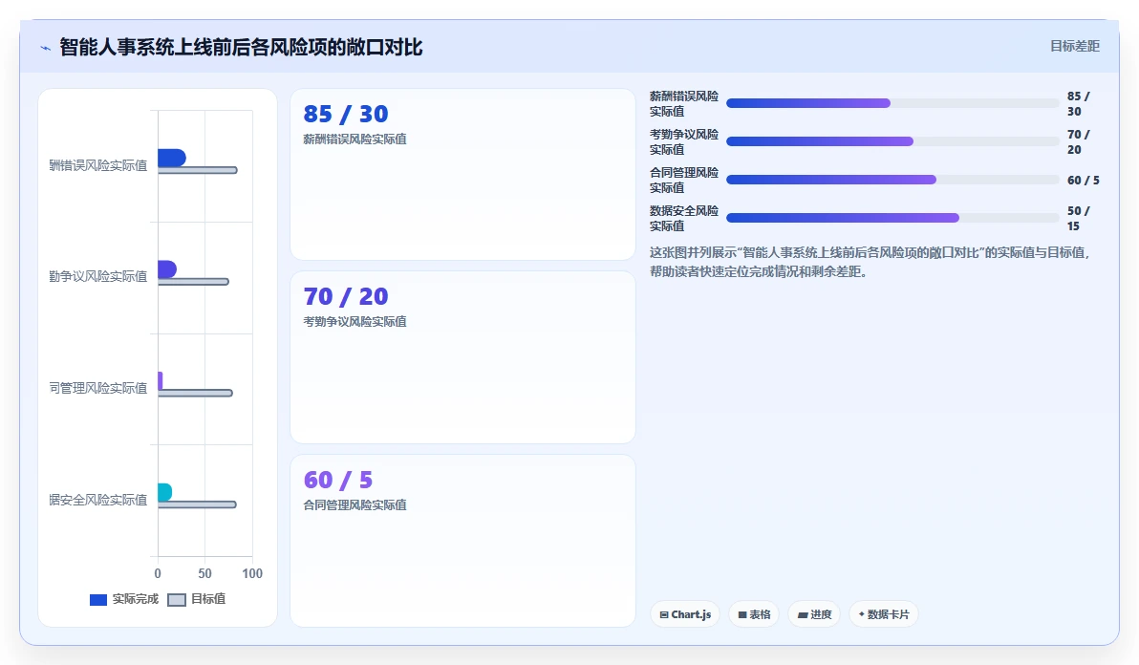This screenshot has width=1139, height=665.
Task: Click the teal 数据安全 actual bar in chart
Action: point(165,492)
